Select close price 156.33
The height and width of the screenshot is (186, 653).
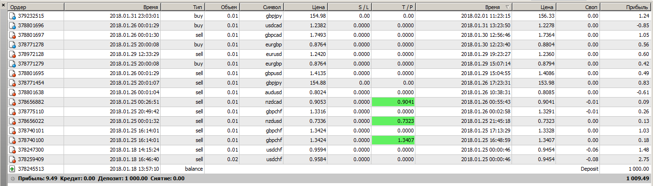point(546,16)
